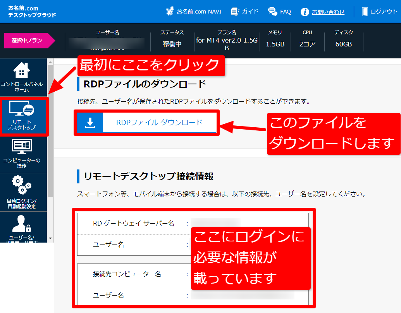Click the sidebar scrollbar down arrow

[50, 238]
